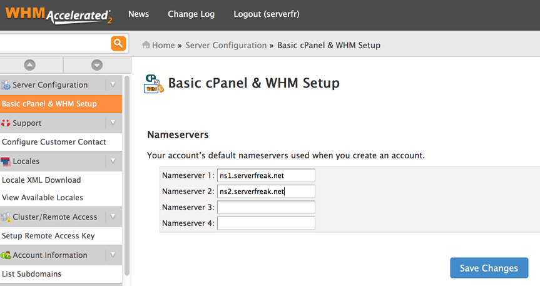Click the Nameserver 1 input field
The width and height of the screenshot is (540, 286).
click(x=266, y=175)
